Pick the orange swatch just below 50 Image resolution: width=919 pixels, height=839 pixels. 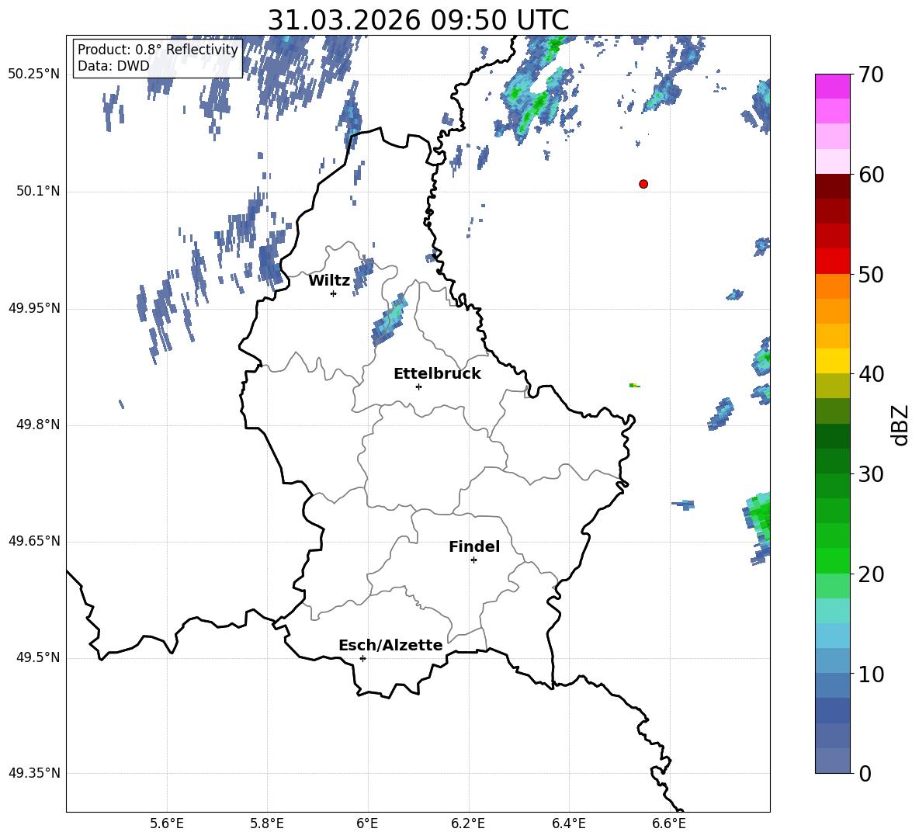tap(832, 286)
